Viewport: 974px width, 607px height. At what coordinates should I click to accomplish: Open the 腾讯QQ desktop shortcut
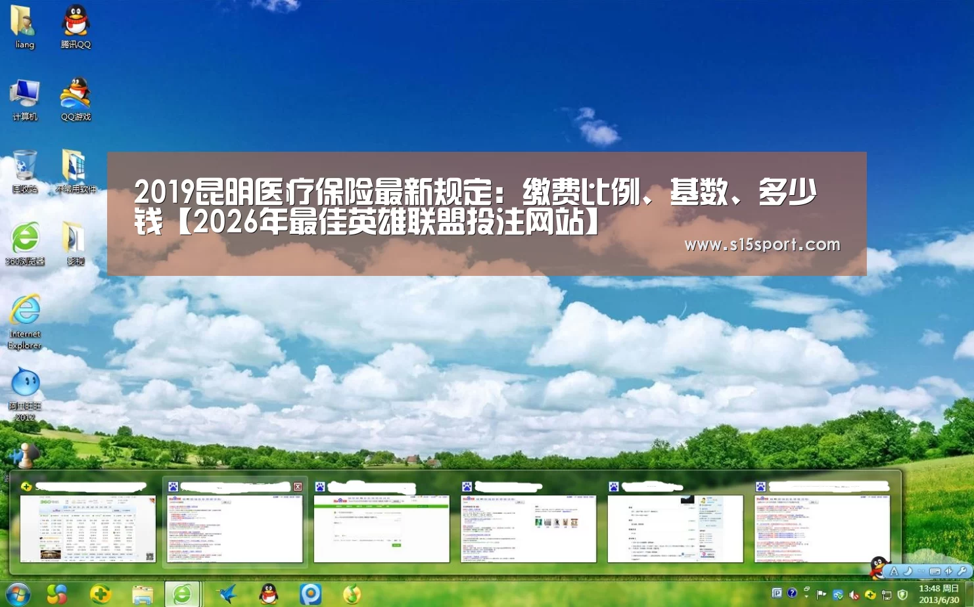[x=76, y=26]
